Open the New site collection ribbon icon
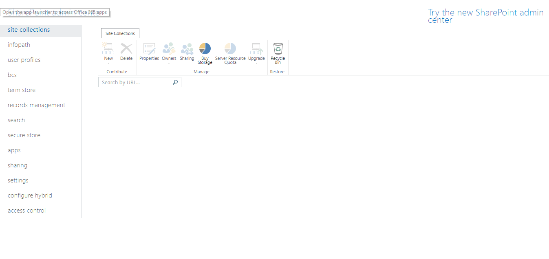 [108, 49]
